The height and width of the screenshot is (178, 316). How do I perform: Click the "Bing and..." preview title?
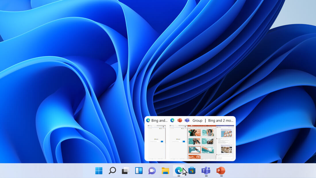[159, 120]
